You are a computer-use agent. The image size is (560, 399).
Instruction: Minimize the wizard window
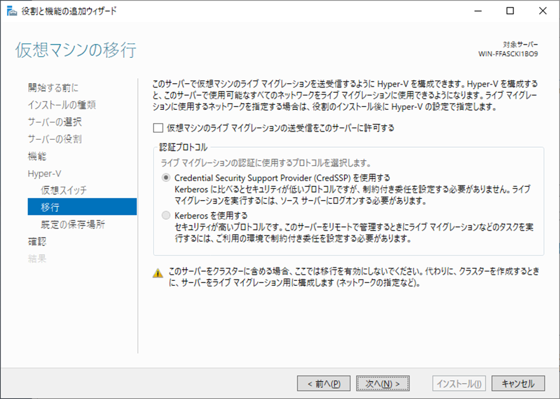pos(478,11)
